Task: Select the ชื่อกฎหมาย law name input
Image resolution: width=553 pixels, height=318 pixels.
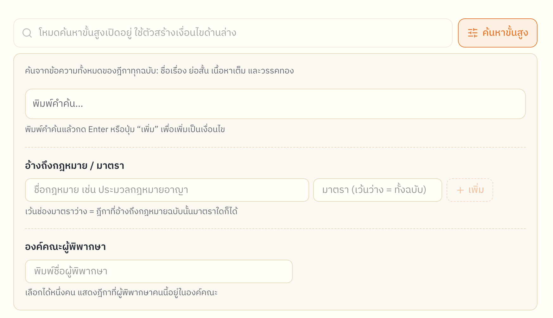Action: (167, 190)
